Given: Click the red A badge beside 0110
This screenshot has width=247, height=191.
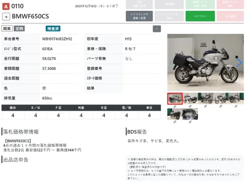Looking at the screenshot, I should 6,6.
